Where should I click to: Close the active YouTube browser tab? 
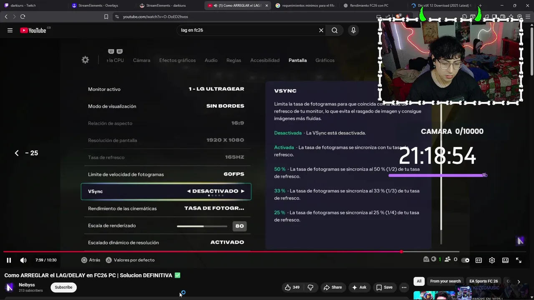point(266,5)
